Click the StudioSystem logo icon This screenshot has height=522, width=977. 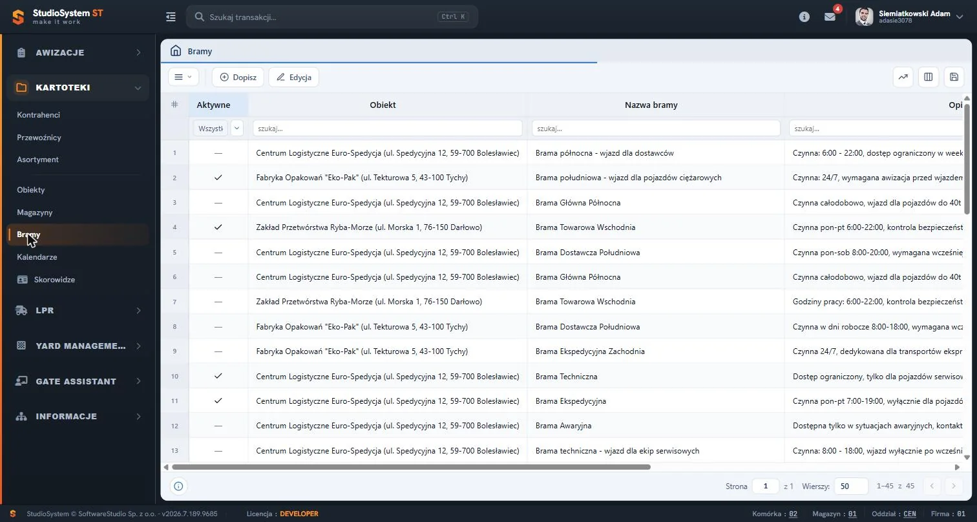(x=17, y=17)
